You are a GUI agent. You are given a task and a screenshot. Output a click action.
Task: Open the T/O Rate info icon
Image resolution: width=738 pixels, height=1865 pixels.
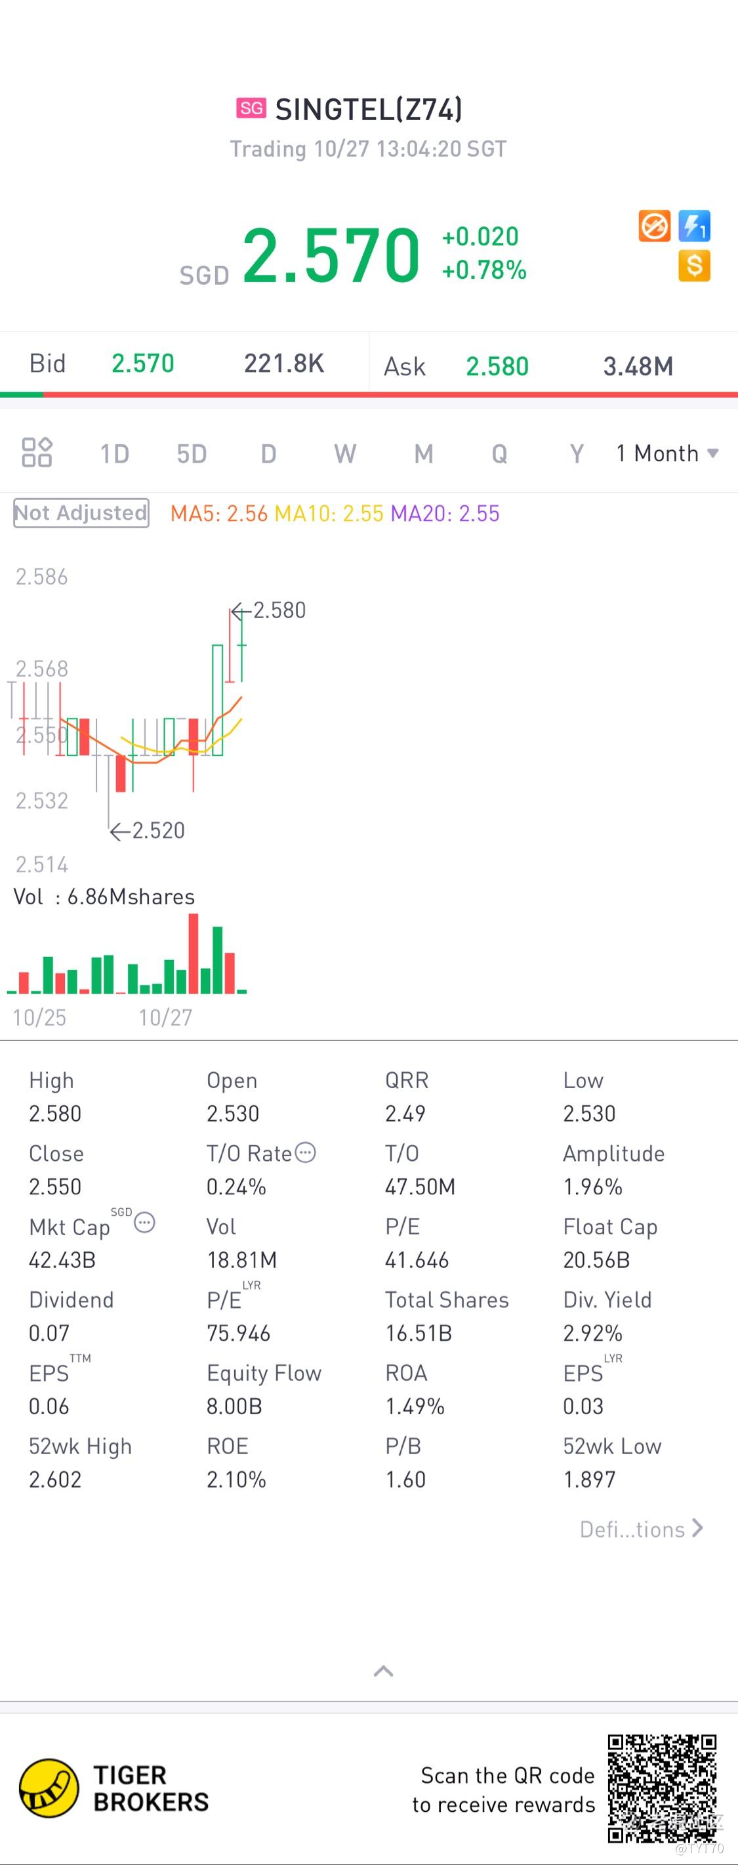(306, 1152)
